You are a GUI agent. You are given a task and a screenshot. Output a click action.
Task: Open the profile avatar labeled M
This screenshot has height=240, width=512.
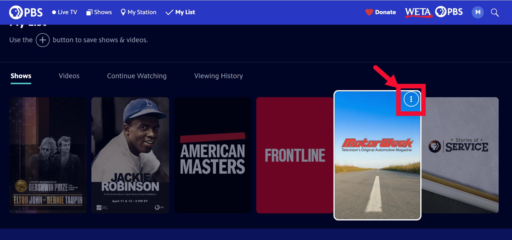coord(478,12)
